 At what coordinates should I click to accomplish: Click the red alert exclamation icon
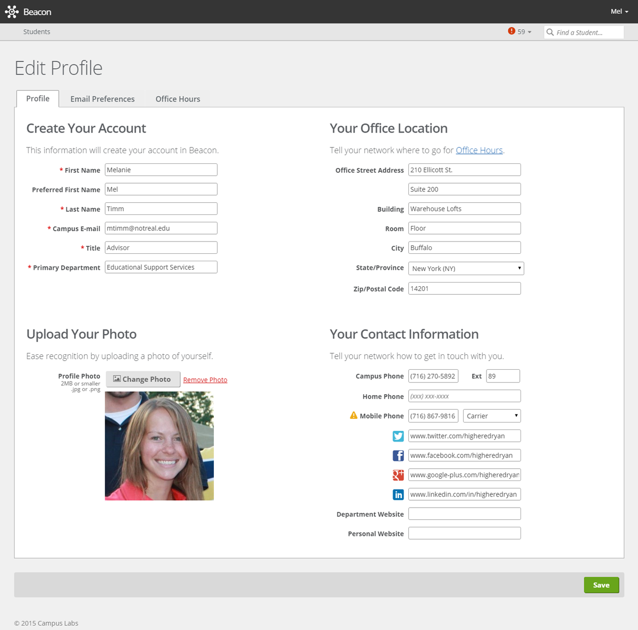(x=511, y=31)
